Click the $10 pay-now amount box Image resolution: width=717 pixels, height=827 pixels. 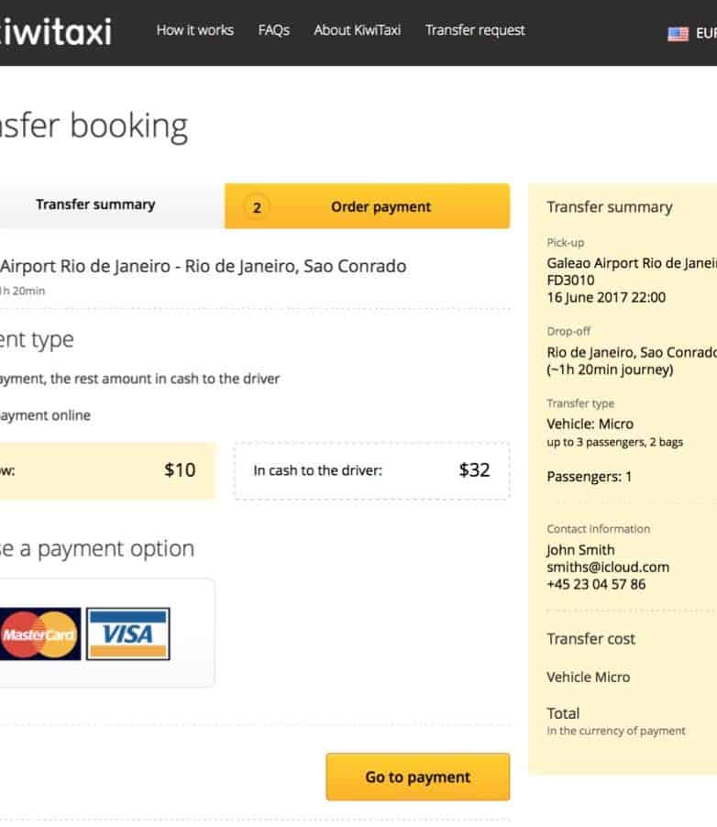click(105, 471)
